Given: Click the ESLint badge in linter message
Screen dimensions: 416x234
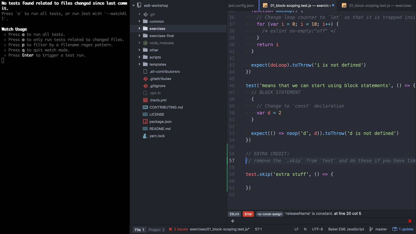Looking at the screenshot, I should point(234,214).
